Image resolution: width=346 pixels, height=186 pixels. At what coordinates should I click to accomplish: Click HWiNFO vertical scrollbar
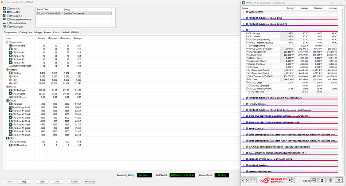[343, 77]
